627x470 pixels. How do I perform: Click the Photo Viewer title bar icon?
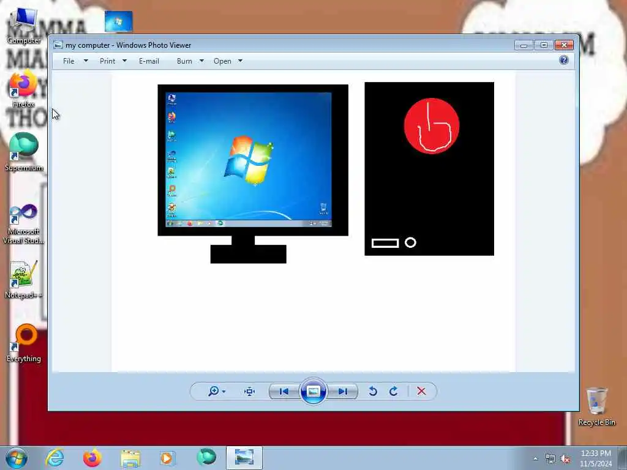[58, 45]
